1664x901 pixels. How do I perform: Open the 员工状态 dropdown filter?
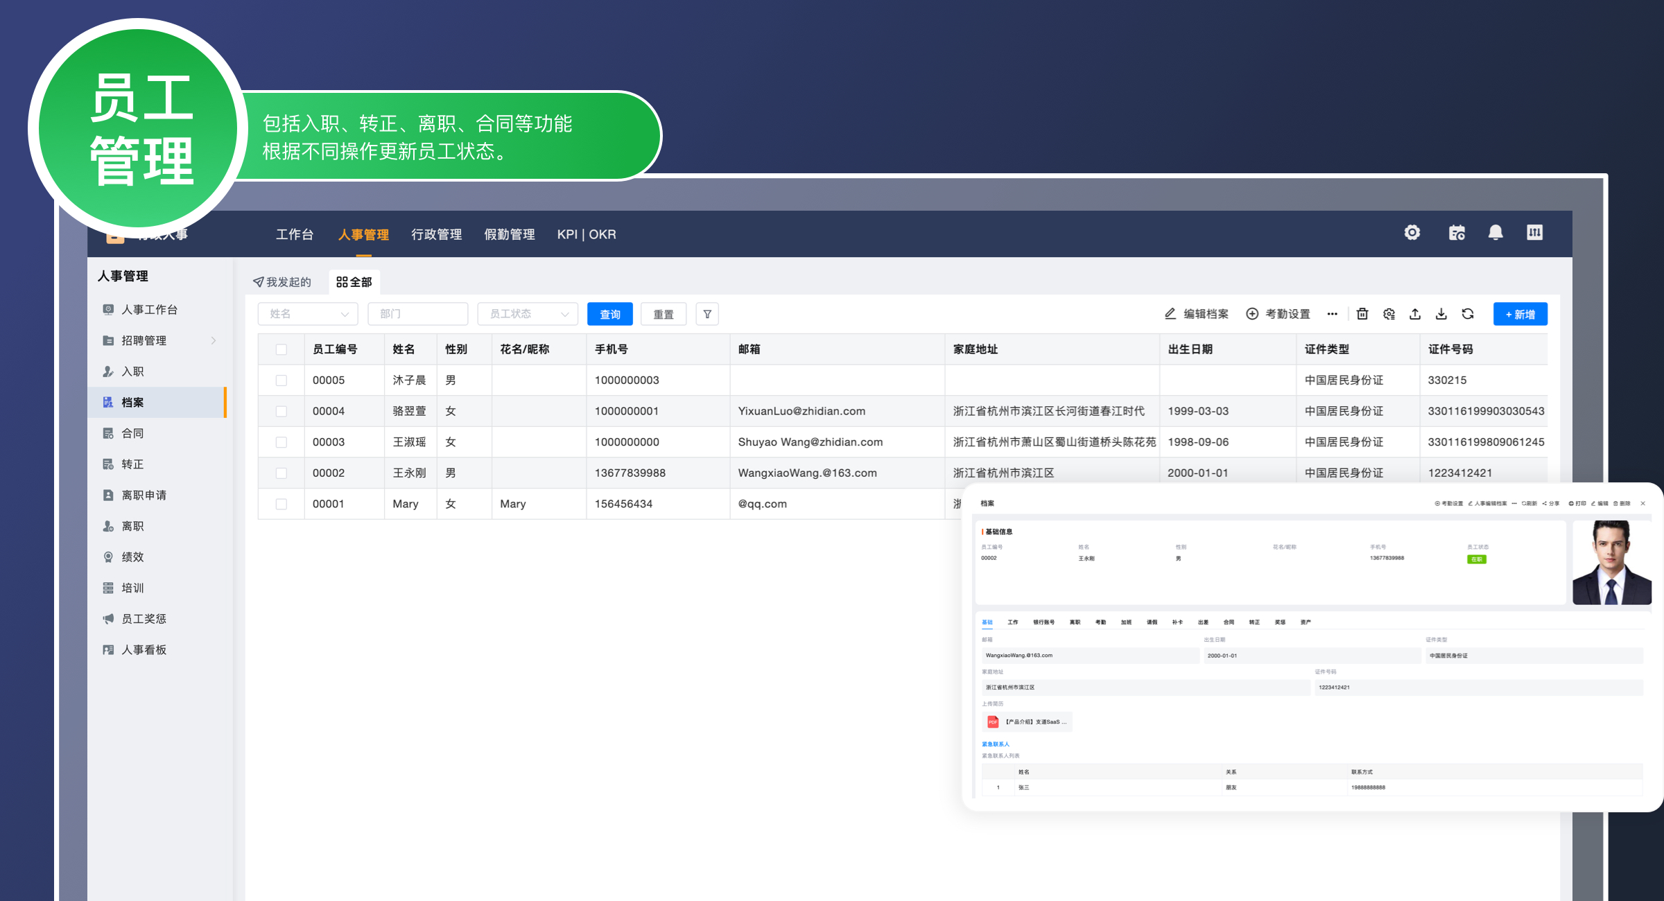[528, 314]
